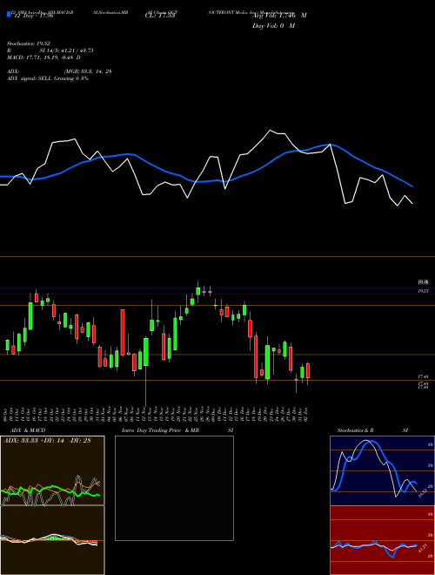Click the RSI 14/5: 41.21 / 48.75 line
The image size is (435, 575).
pyautogui.click(x=50, y=51)
